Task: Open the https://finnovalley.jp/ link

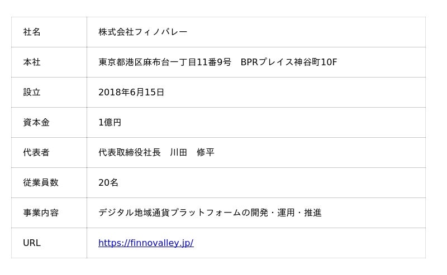Action: pos(146,243)
